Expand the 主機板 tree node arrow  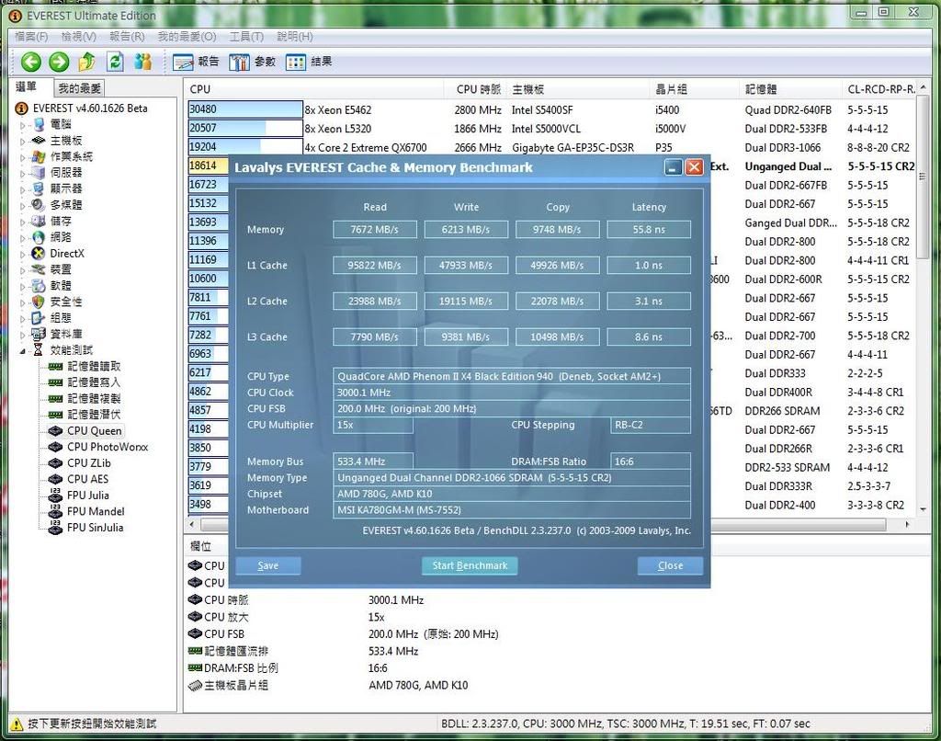pyautogui.click(x=23, y=142)
